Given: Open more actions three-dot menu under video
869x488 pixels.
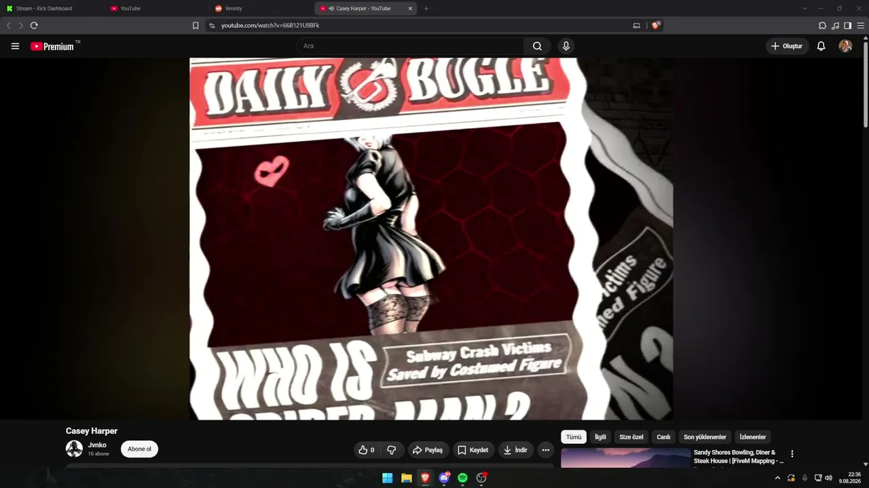Looking at the screenshot, I should click(546, 450).
